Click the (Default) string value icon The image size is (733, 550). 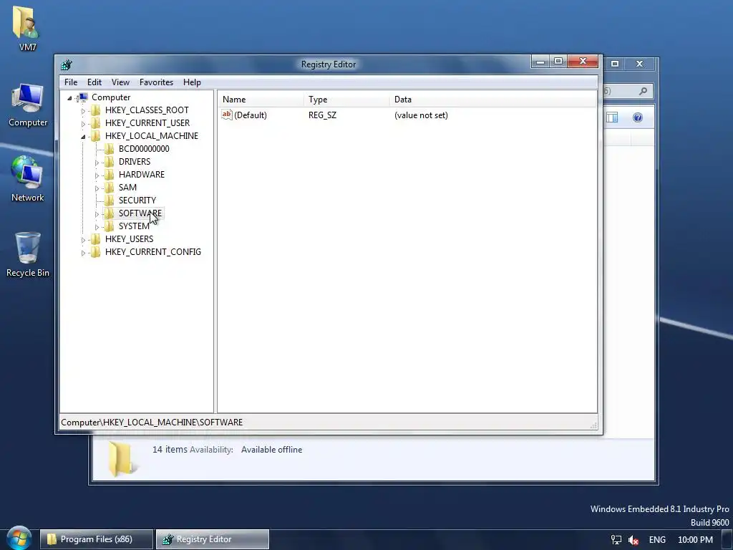pyautogui.click(x=227, y=115)
